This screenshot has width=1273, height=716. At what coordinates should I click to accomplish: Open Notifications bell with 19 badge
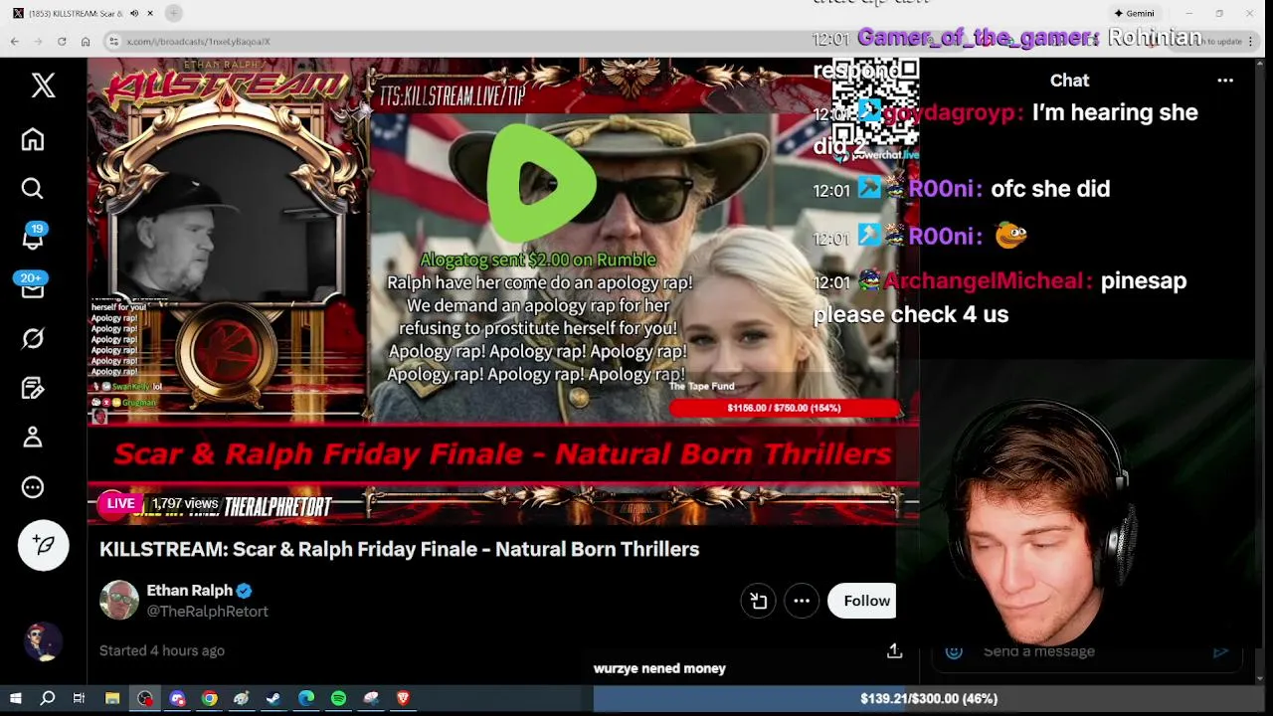pyautogui.click(x=33, y=238)
